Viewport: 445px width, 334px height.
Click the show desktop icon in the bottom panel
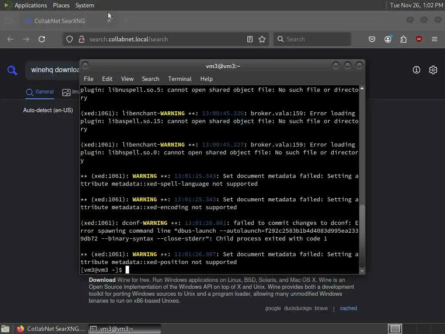coord(5,329)
